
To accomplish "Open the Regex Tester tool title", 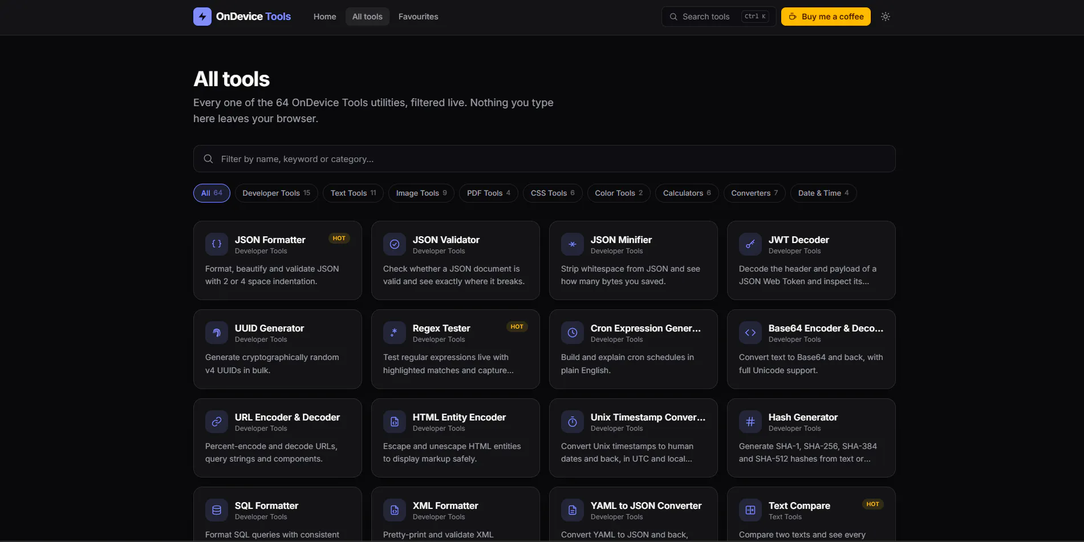I will click(441, 328).
